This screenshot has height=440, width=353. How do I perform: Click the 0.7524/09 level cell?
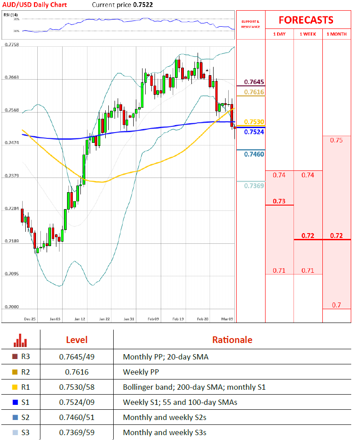click(x=77, y=402)
